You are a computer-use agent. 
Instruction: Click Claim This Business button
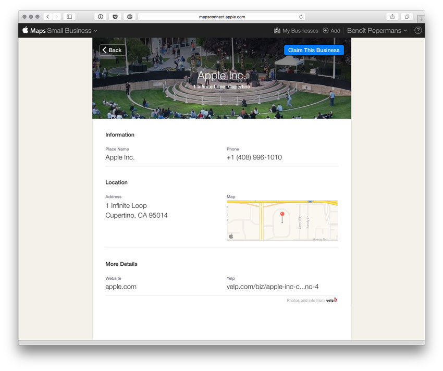point(314,50)
